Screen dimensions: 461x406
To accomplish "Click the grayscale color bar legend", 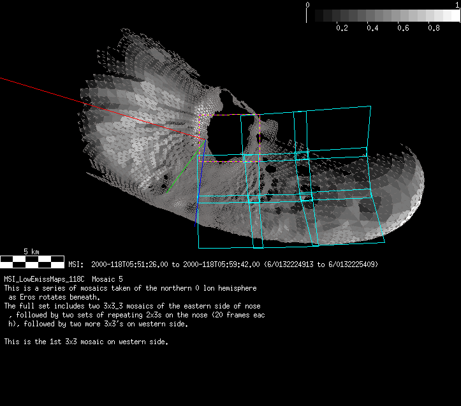I will pos(383,15).
